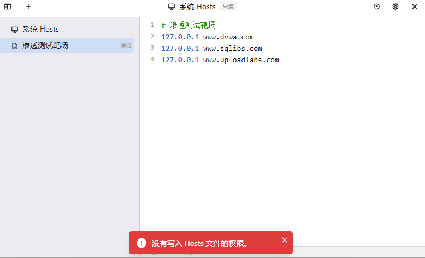Click the 127.0.0.1 on line 4
Screen dimensions: 425x258
(x=180, y=60)
